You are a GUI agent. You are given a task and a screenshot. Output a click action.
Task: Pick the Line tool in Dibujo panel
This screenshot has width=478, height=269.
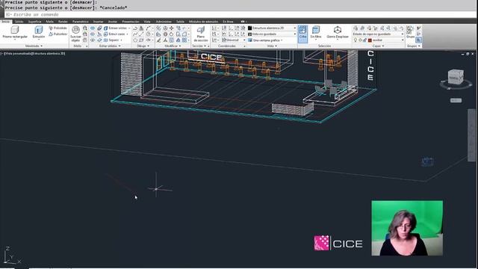tap(141, 34)
